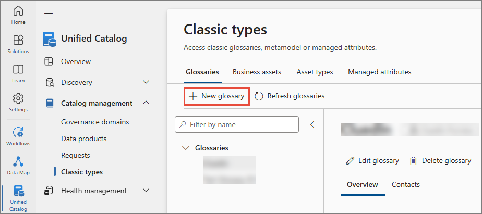Expand the Discovery section chevron
The height and width of the screenshot is (214, 482).
146,82
